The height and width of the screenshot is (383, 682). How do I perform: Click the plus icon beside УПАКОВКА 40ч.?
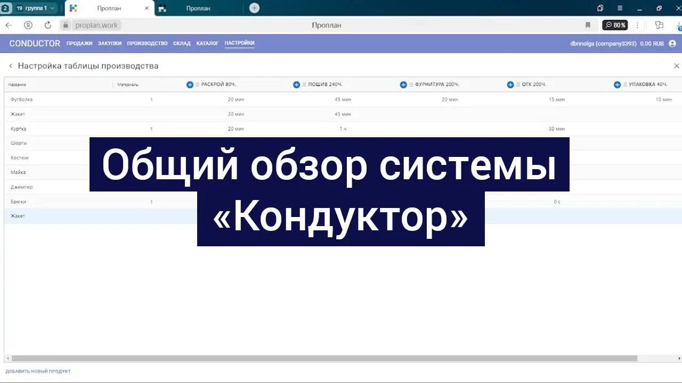pos(617,85)
